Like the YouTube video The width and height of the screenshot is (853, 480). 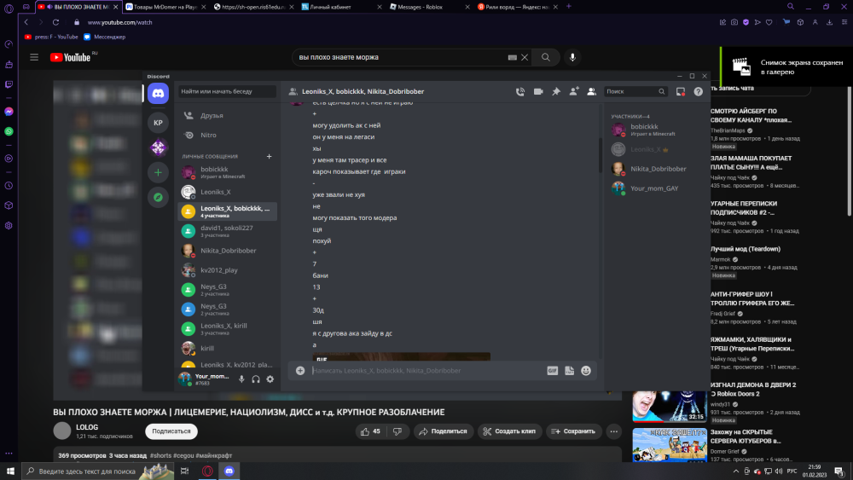click(370, 431)
